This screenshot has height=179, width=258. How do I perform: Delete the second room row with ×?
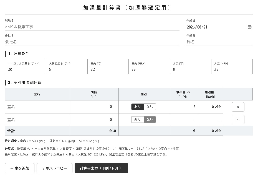(238, 120)
